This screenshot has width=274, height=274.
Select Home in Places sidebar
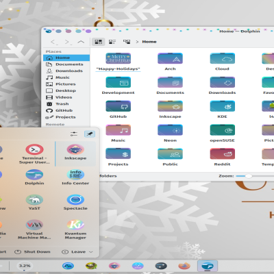[66, 58]
